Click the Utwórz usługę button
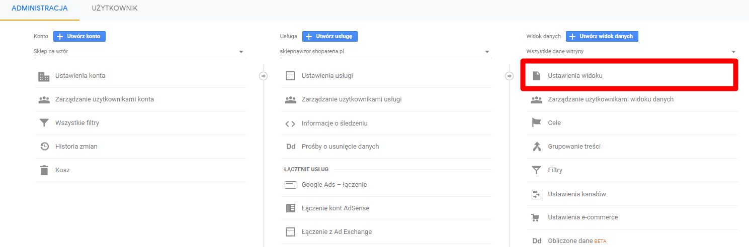The height and width of the screenshot is (247, 749). 330,37
